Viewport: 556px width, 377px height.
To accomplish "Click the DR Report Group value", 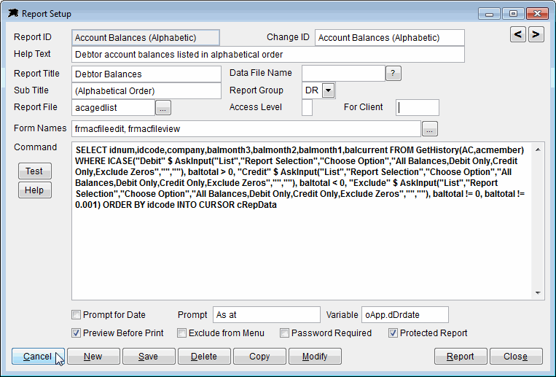I will coord(312,90).
